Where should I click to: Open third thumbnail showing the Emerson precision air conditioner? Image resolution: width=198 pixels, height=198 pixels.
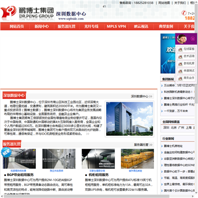98,158
